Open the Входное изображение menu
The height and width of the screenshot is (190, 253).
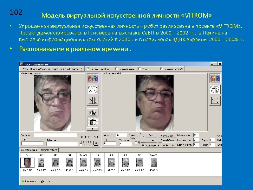tap(40, 69)
